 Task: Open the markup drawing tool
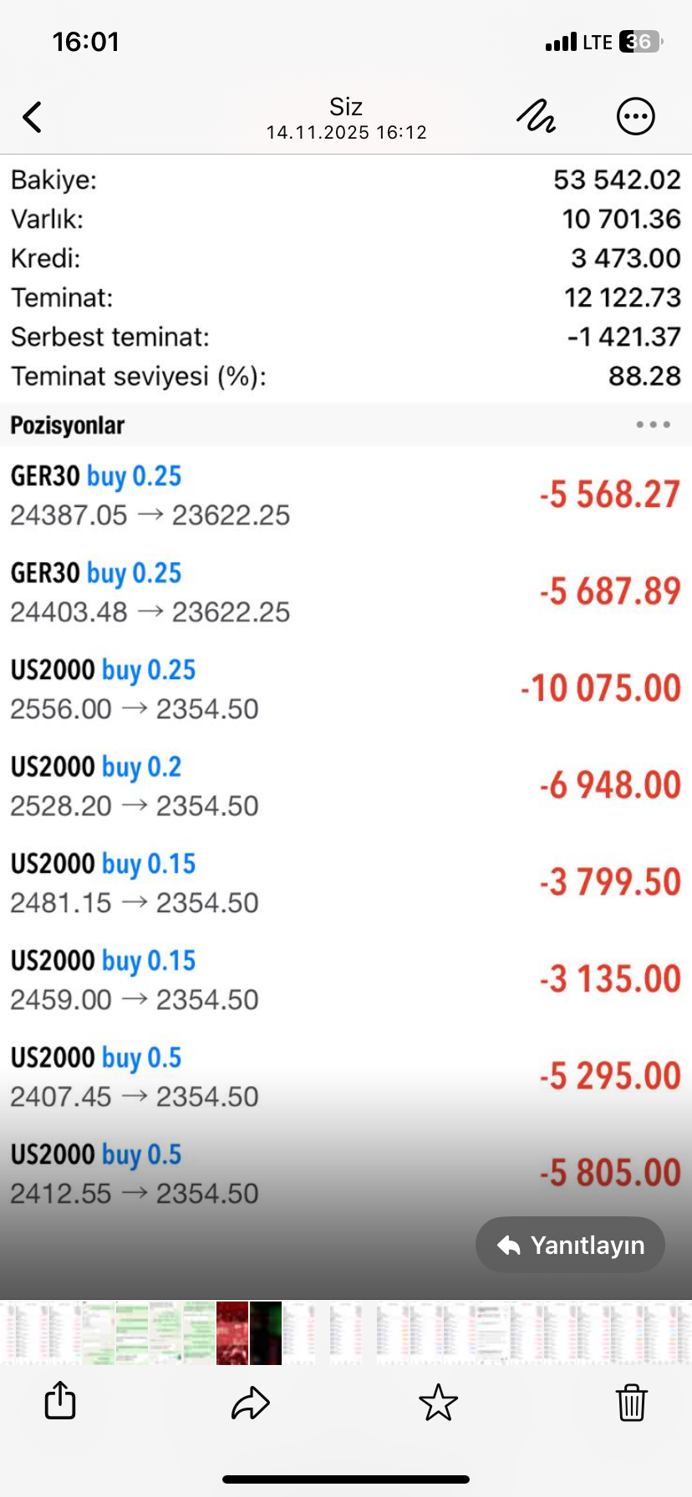[536, 117]
